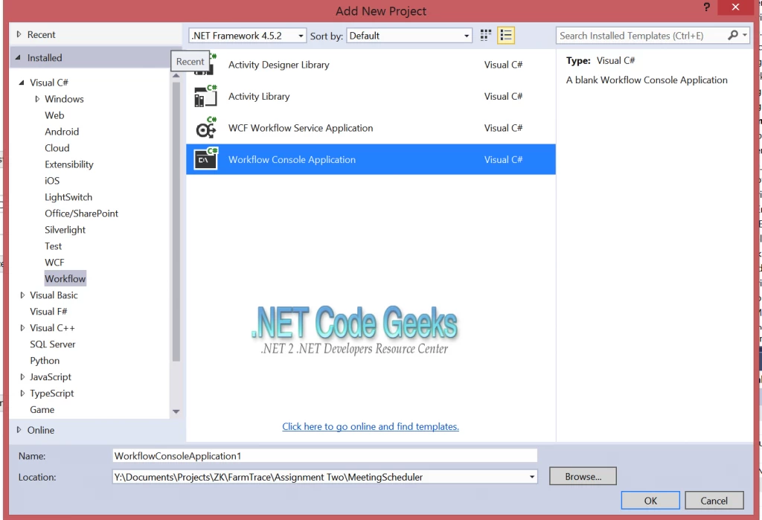This screenshot has height=520, width=762.
Task: Select the Workflow Console Application template icon
Action: coord(205,158)
